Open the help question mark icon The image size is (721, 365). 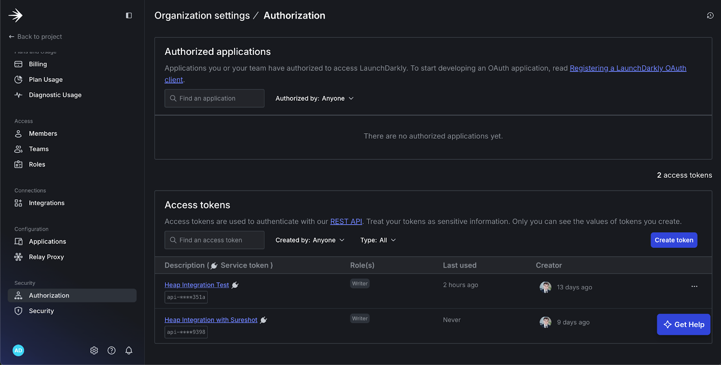tap(112, 351)
